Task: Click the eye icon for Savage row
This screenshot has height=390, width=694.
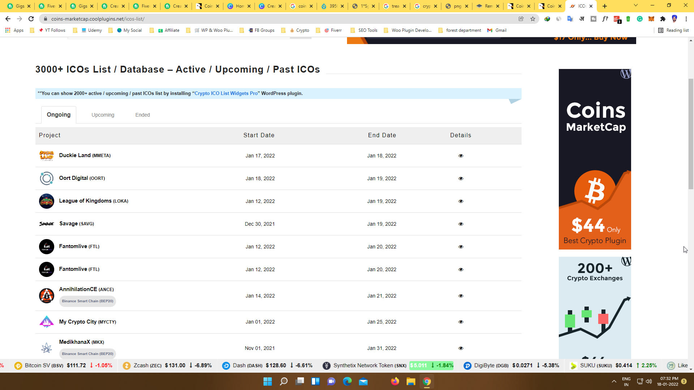Action: point(460,224)
